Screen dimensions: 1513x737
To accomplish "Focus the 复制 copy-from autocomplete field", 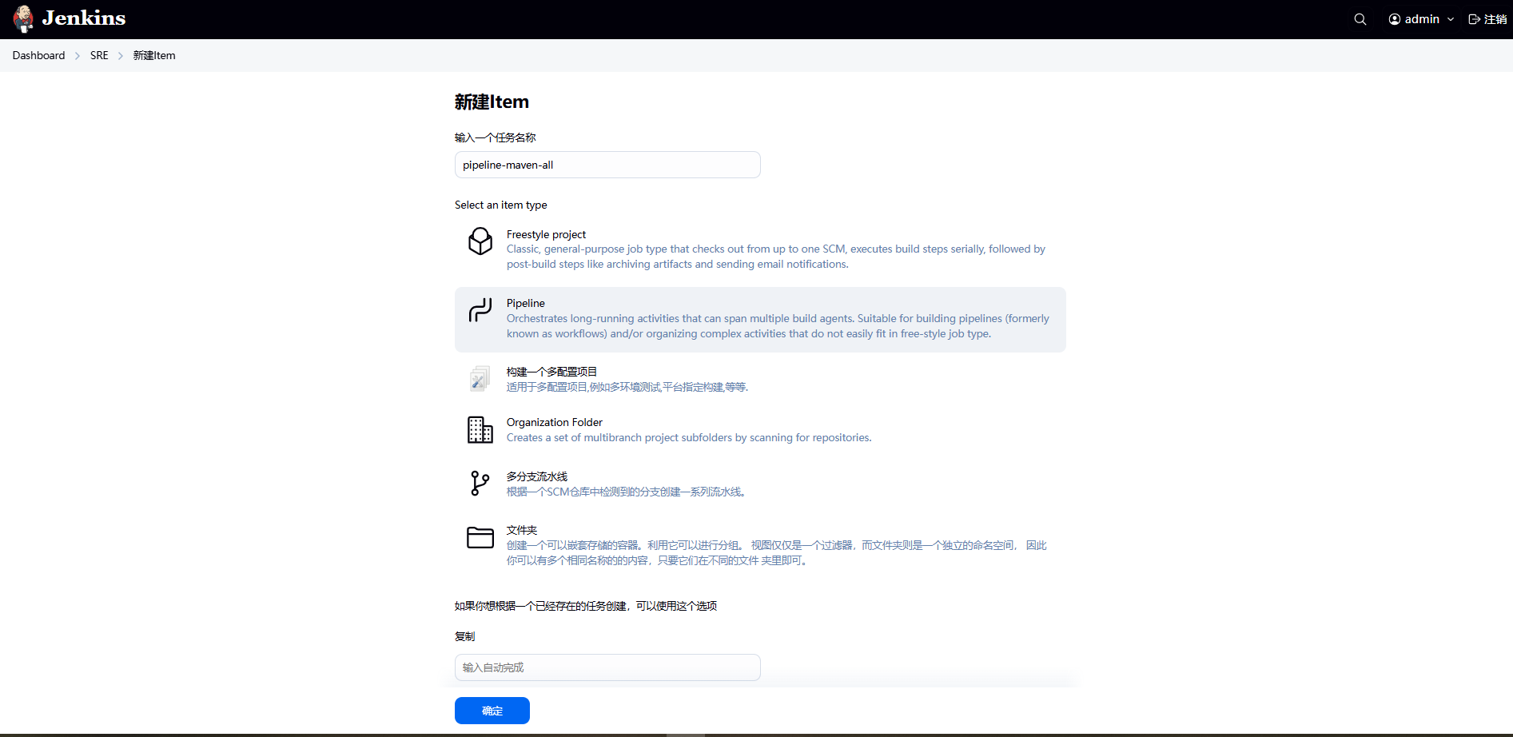I will coord(607,667).
